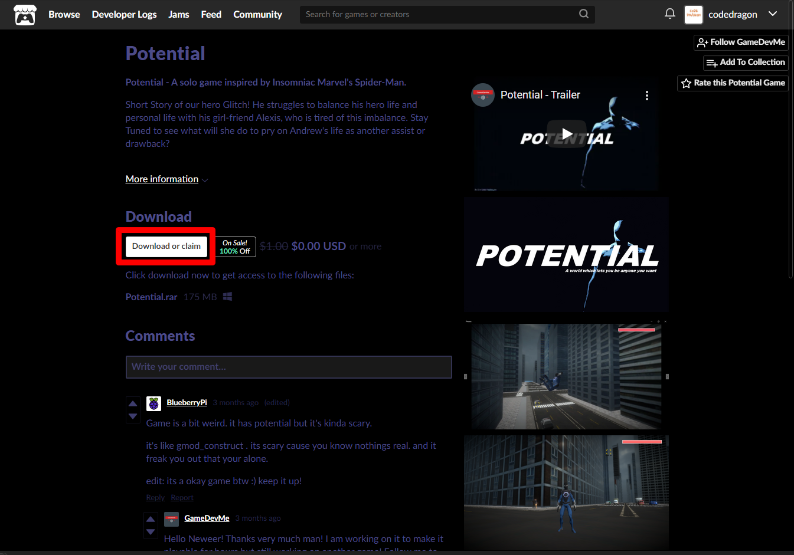Upvote BlueberryPi's comment
The width and height of the screenshot is (794, 555).
point(133,403)
